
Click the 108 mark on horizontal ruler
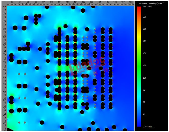131,2
